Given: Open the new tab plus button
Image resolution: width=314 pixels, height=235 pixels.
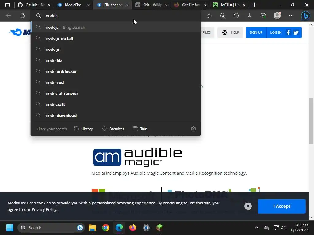Looking at the screenshot, I should pos(254,5).
